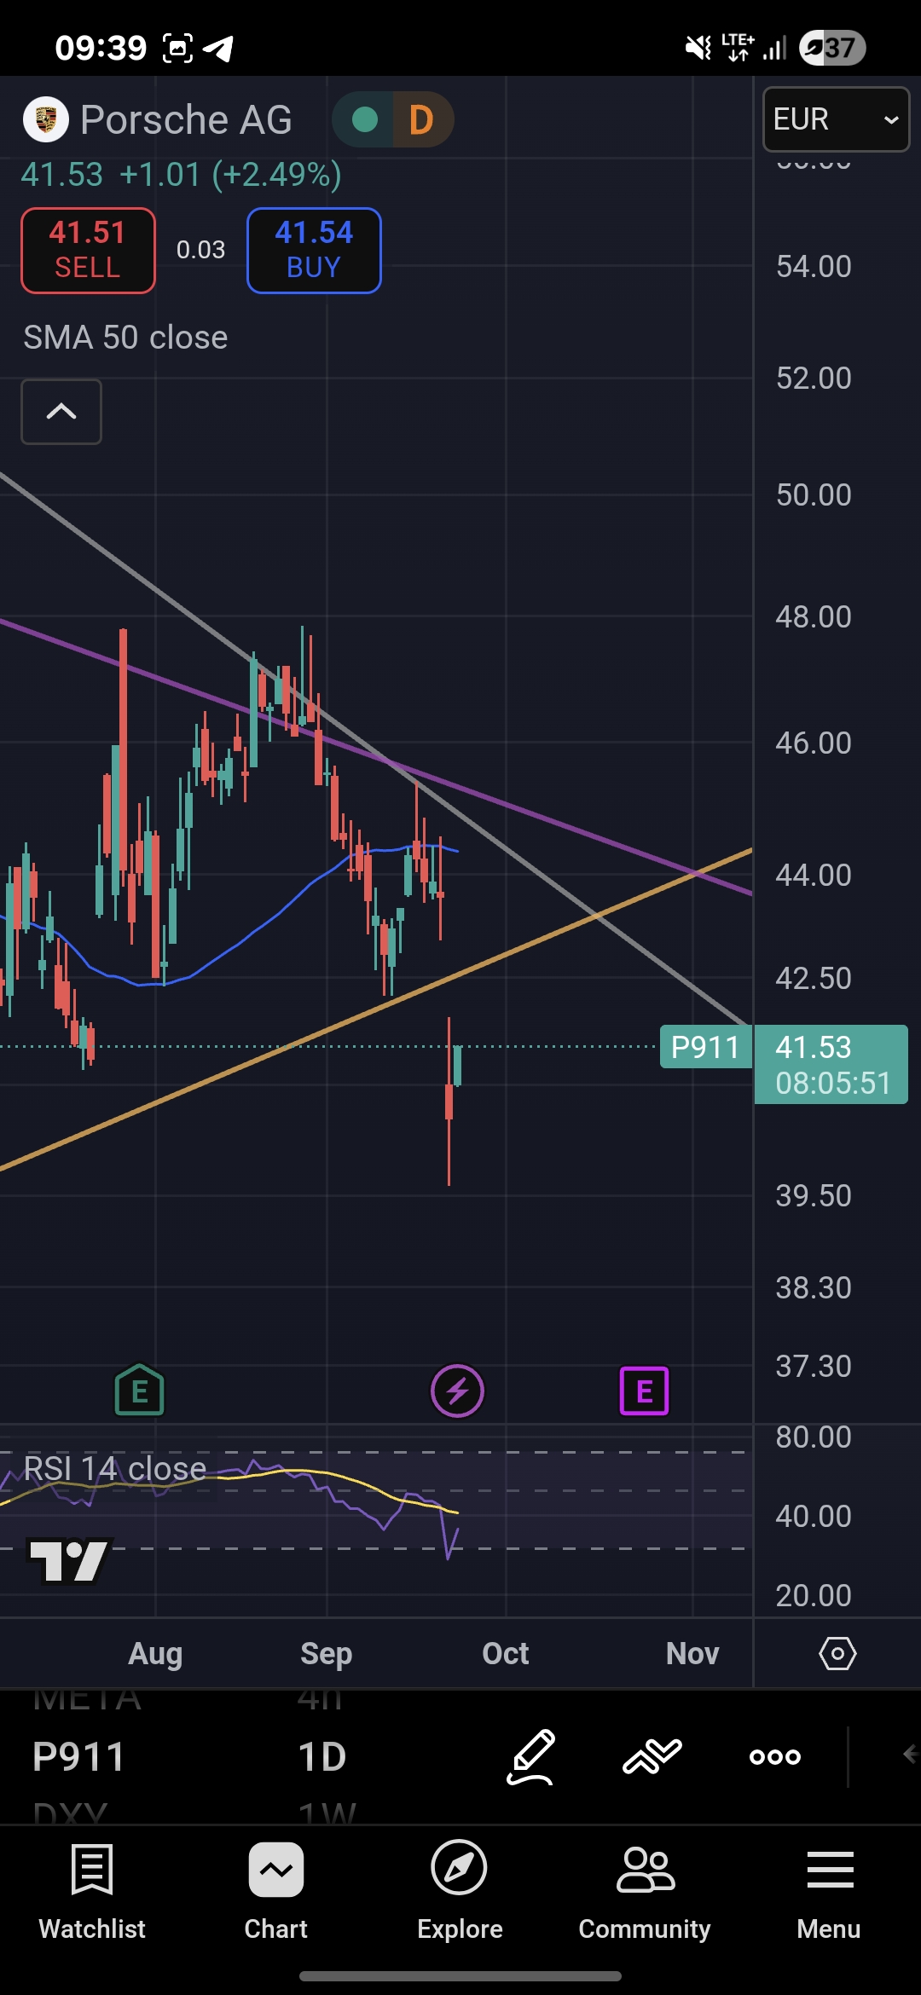Tap the P911 price label on chart
The image size is (921, 1995).
pos(705,1047)
